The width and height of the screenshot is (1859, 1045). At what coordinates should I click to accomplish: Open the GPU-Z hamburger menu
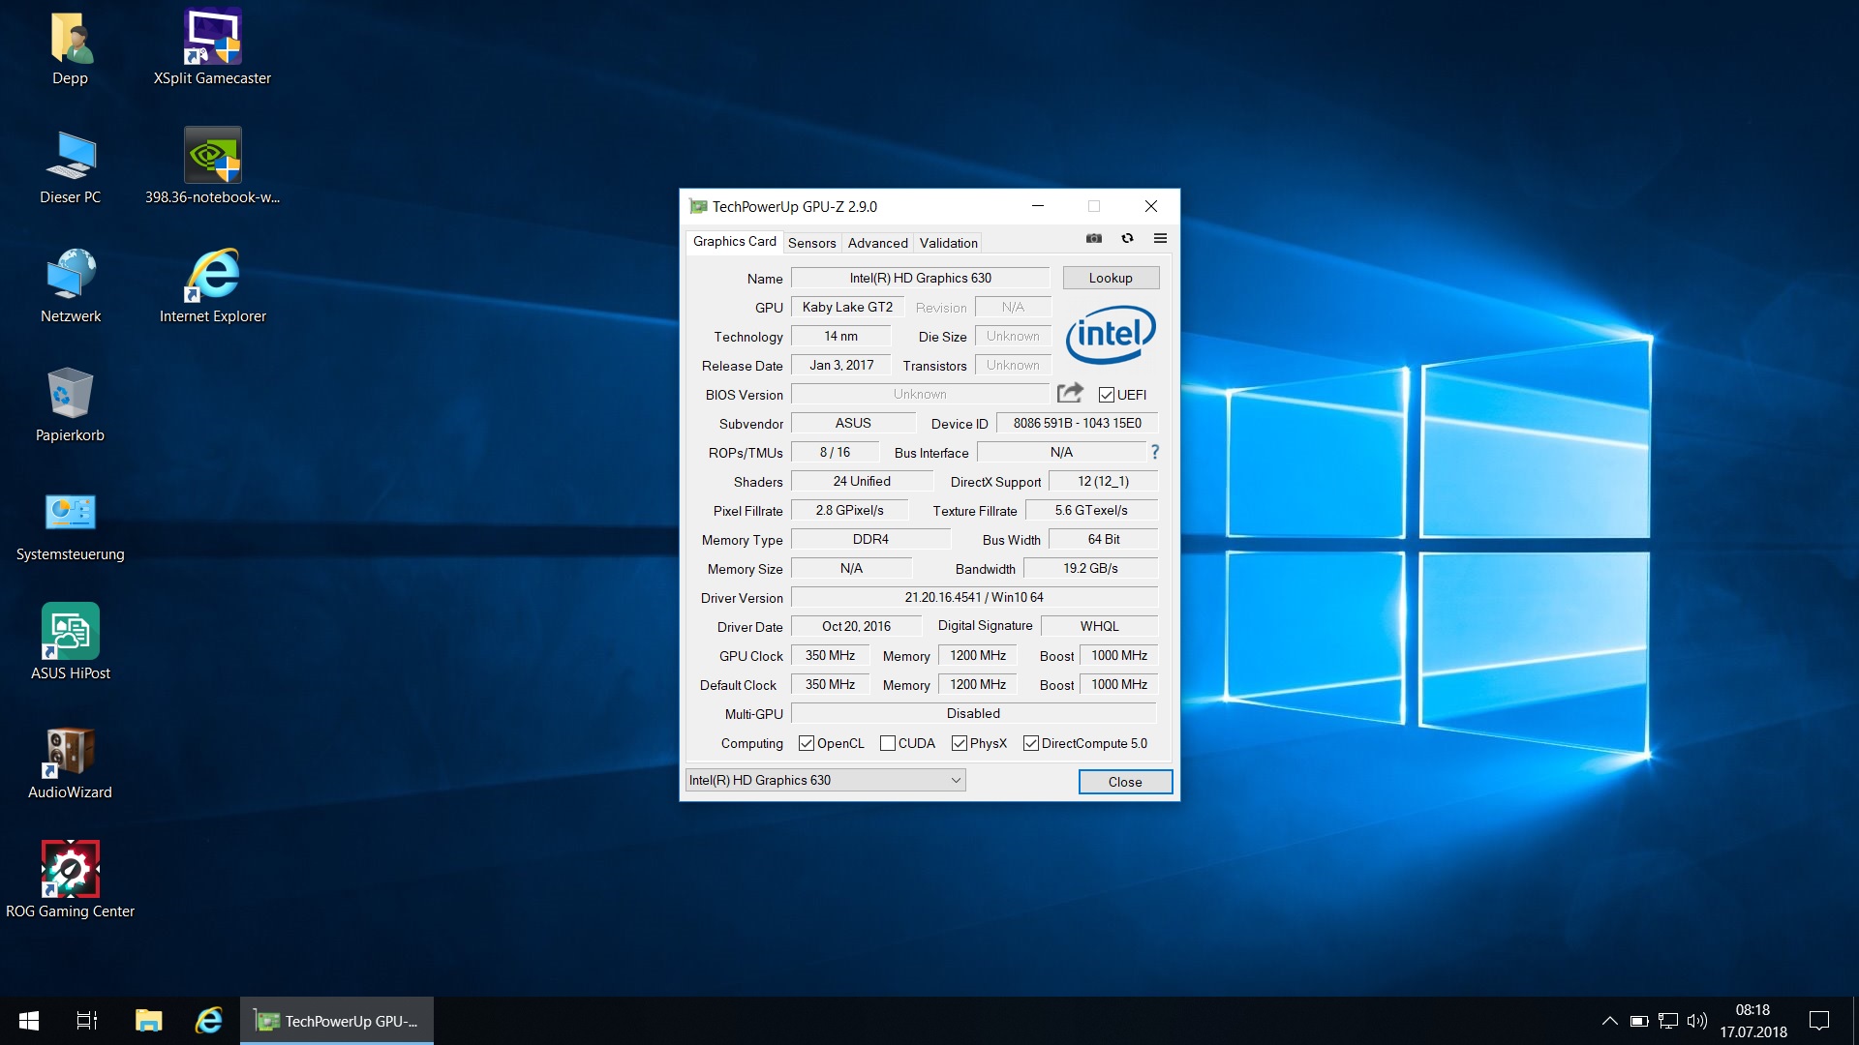tap(1160, 238)
